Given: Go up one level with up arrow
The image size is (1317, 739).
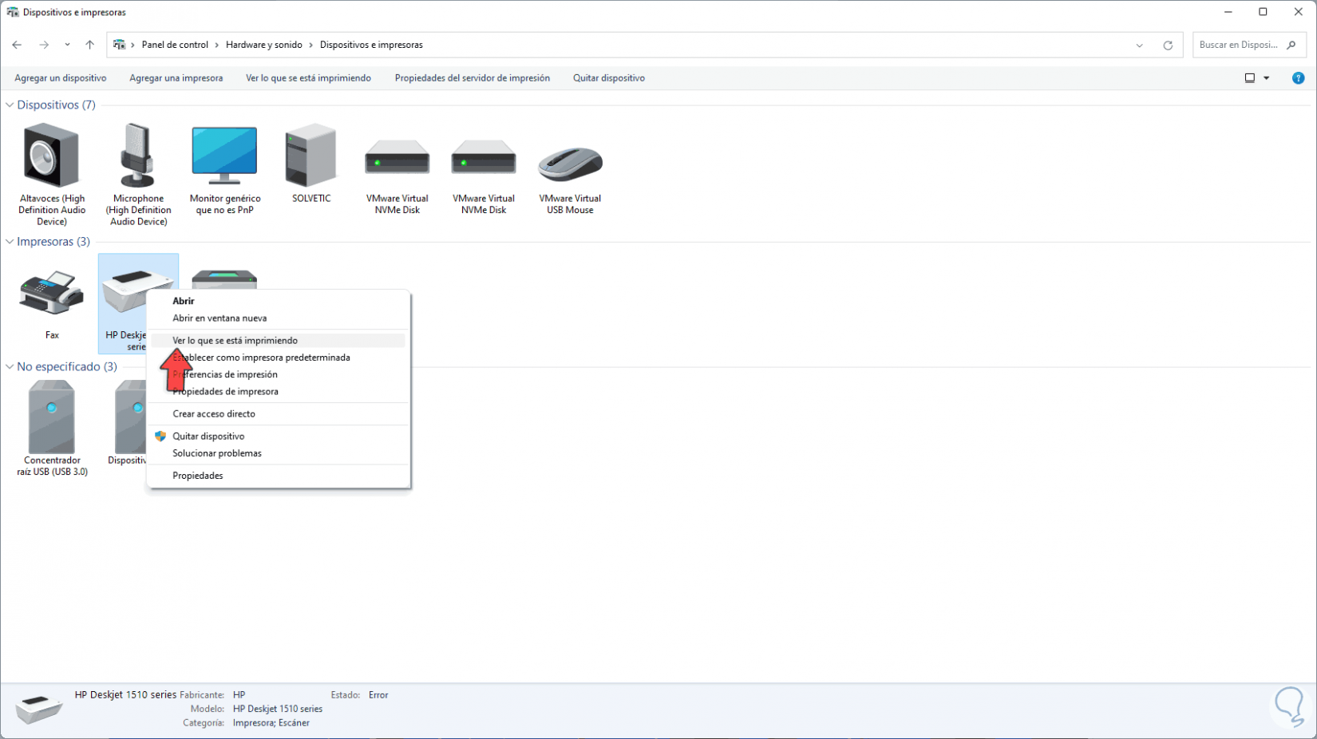Looking at the screenshot, I should coord(89,45).
